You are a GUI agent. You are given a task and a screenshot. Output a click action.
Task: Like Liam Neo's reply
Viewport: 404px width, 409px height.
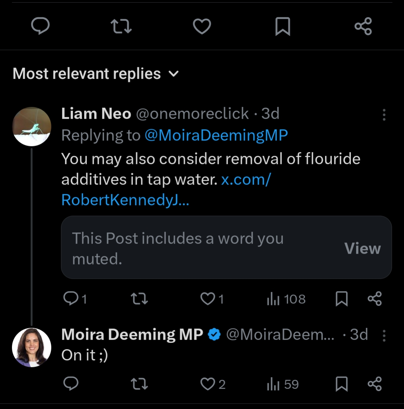click(x=208, y=299)
